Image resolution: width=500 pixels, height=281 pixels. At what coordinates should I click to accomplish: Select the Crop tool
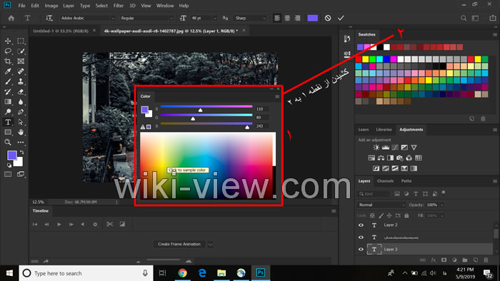coord(8,61)
